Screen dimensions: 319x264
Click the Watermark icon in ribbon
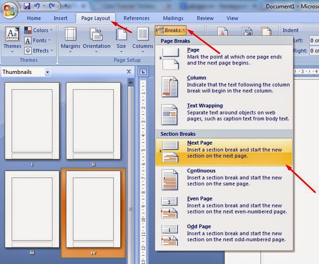pyautogui.click(x=222, y=32)
